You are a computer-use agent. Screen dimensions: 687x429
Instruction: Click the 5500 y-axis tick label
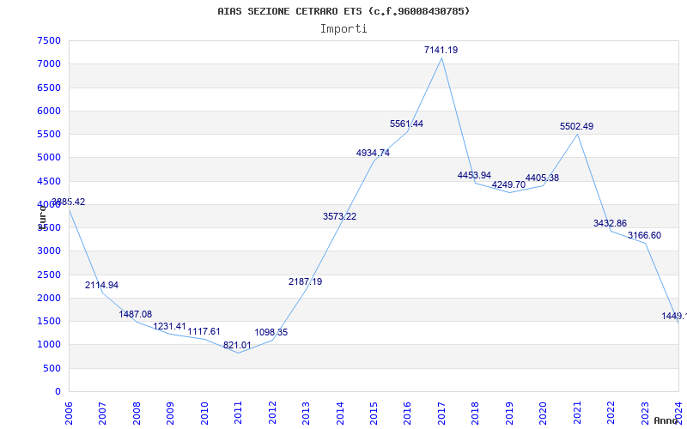point(49,134)
